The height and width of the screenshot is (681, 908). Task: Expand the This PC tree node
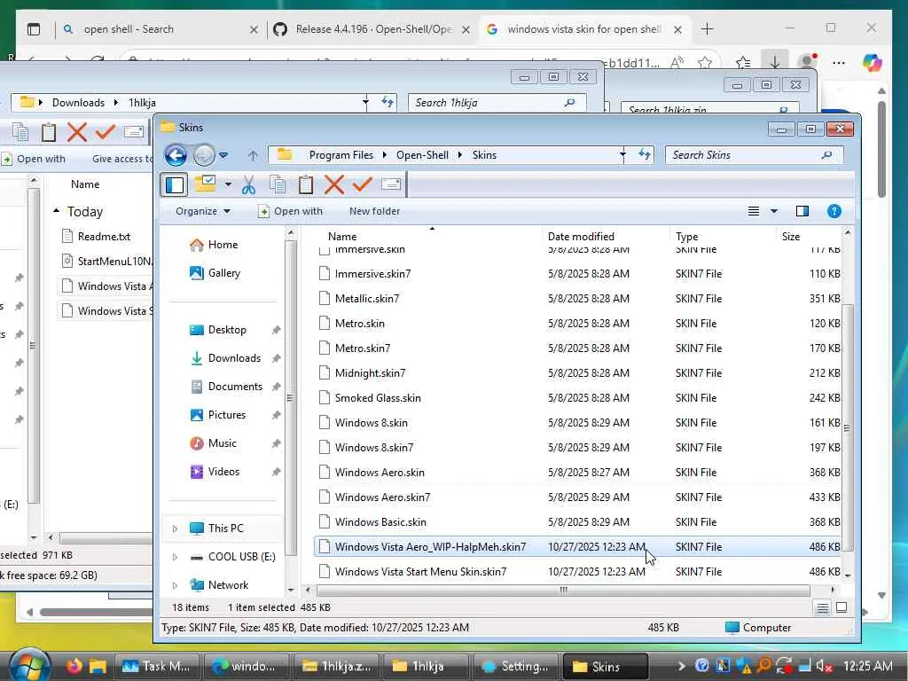pos(175,528)
